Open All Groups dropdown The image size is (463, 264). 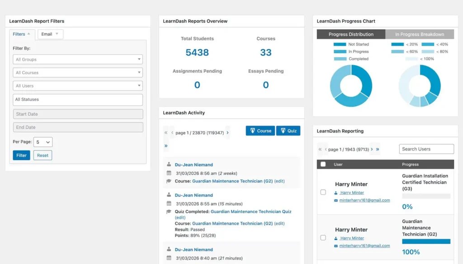pos(78,59)
